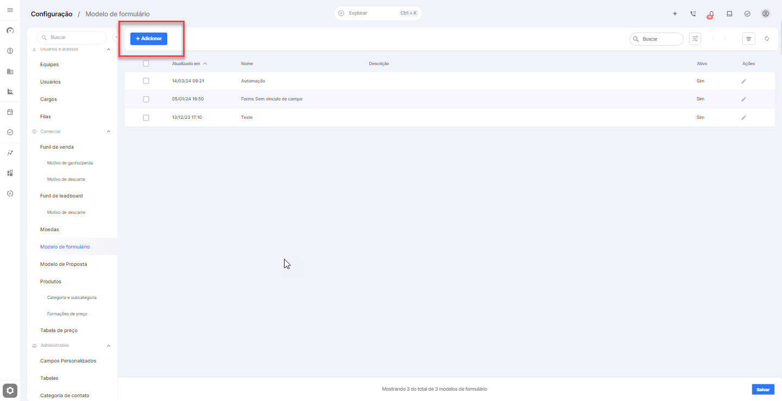Click the Descrição column header
The height and width of the screenshot is (401, 782).
(379, 63)
